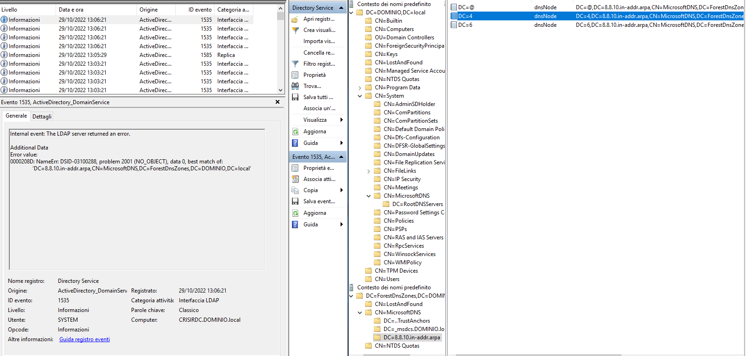The height and width of the screenshot is (356, 746).
Task: Click the event list scroll up arrow
Action: (280, 8)
